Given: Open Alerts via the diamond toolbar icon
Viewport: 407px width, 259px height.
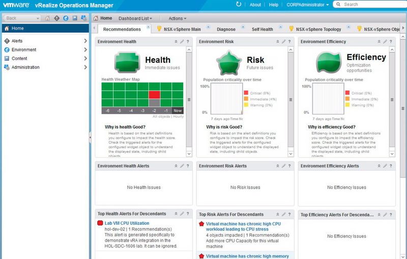Looking at the screenshot, I should [56, 18].
